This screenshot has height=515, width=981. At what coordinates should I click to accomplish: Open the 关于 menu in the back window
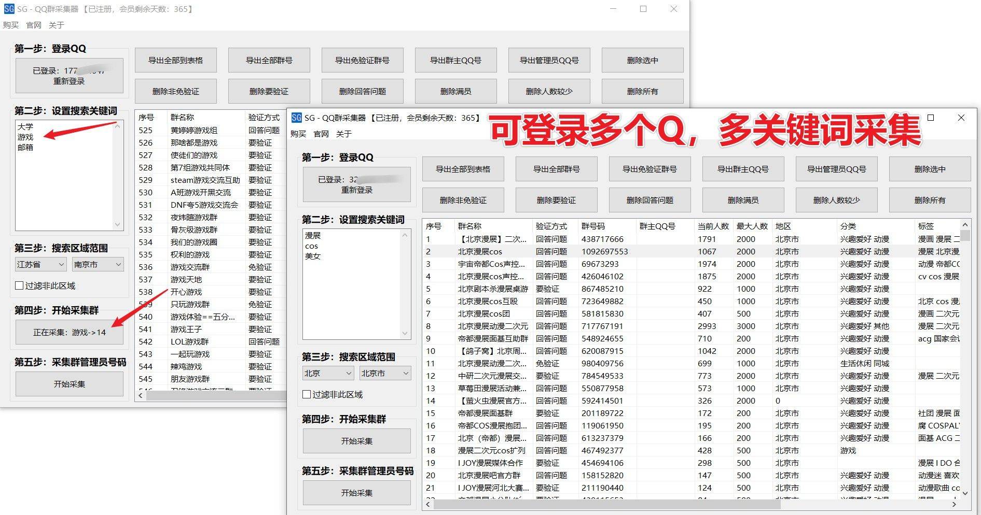[x=56, y=25]
